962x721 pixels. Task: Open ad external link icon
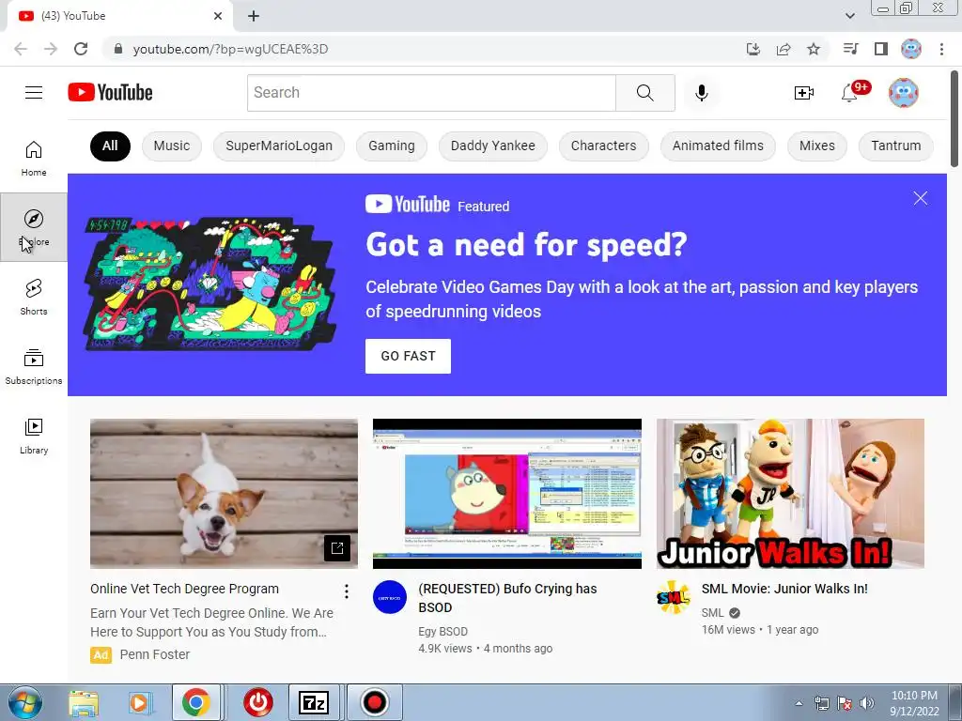(x=337, y=548)
